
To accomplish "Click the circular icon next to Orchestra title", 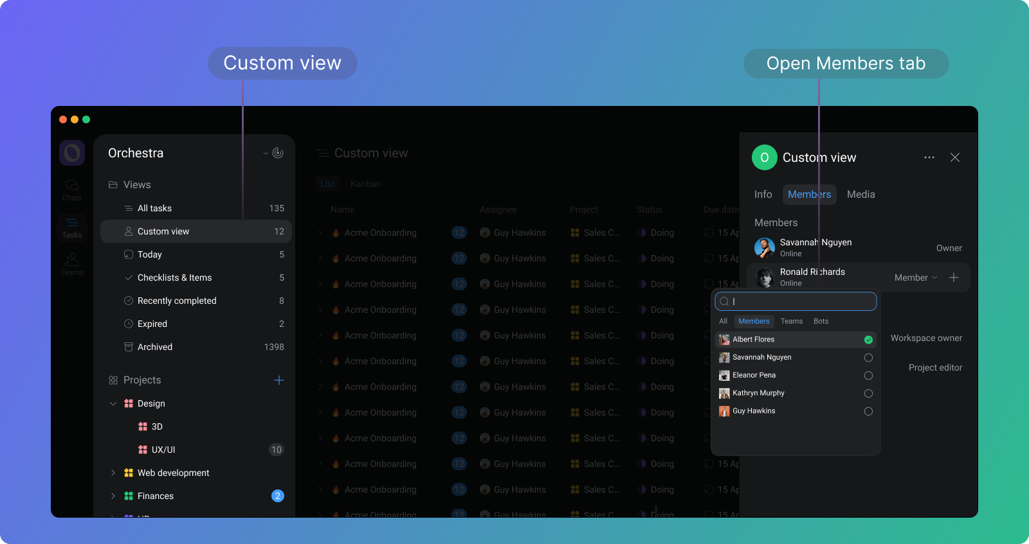I will coord(278,153).
